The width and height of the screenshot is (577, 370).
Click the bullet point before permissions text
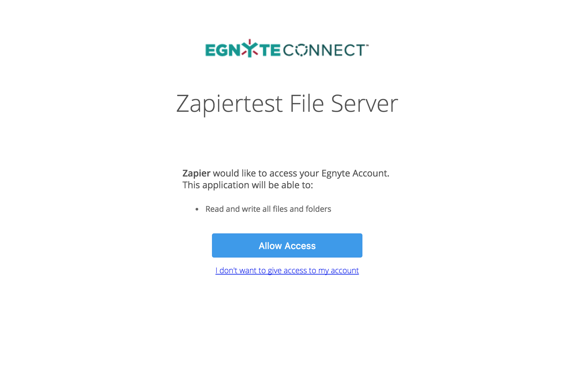click(x=197, y=209)
